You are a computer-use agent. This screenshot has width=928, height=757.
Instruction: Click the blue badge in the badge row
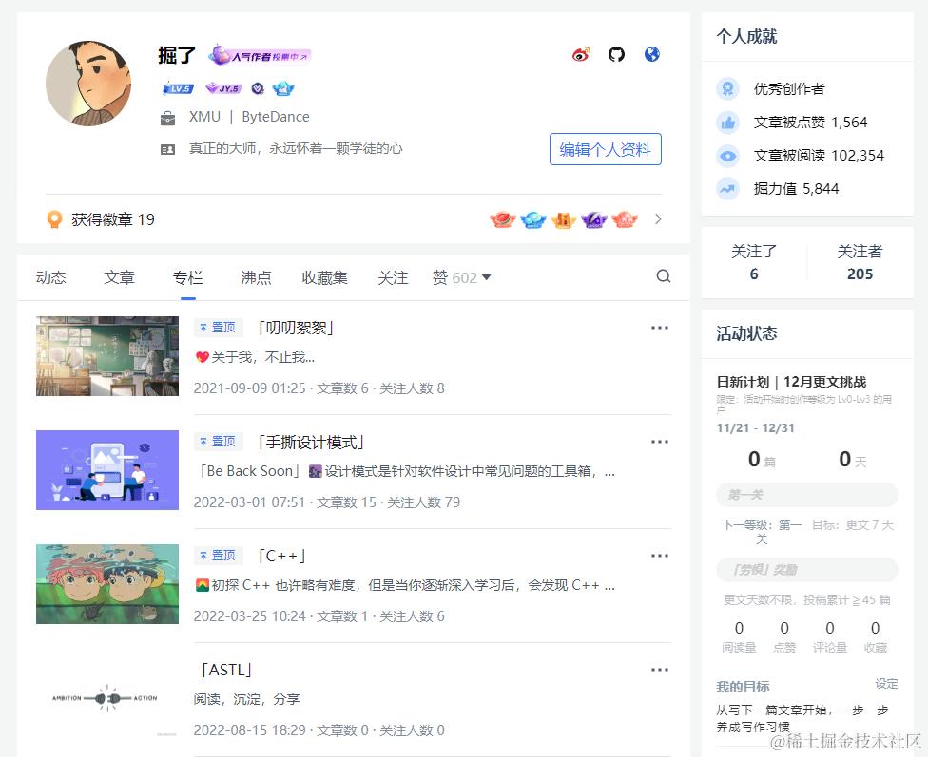[533, 219]
